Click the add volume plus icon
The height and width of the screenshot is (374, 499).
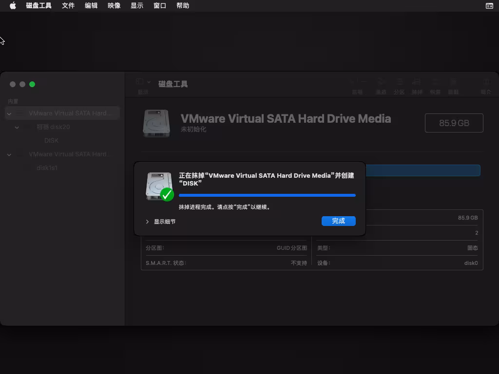pyautogui.click(x=352, y=82)
